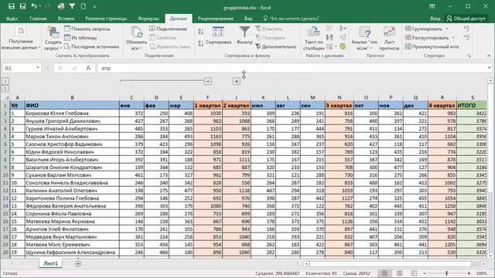Click Sort A to Z ascending icon
Viewport: 495px width, 278px height.
pos(201,31)
